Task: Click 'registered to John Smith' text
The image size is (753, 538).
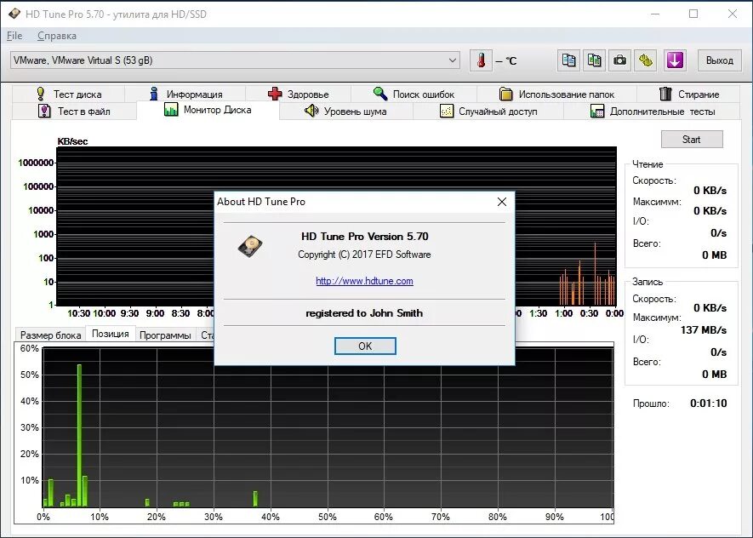Action: [364, 313]
